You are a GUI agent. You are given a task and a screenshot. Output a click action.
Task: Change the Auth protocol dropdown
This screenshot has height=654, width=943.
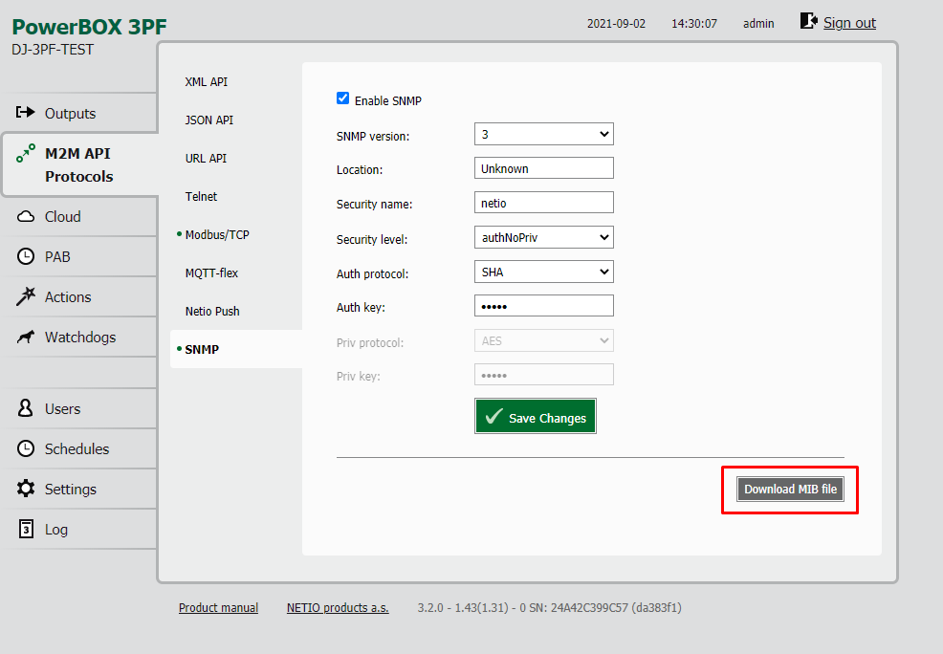[543, 272]
